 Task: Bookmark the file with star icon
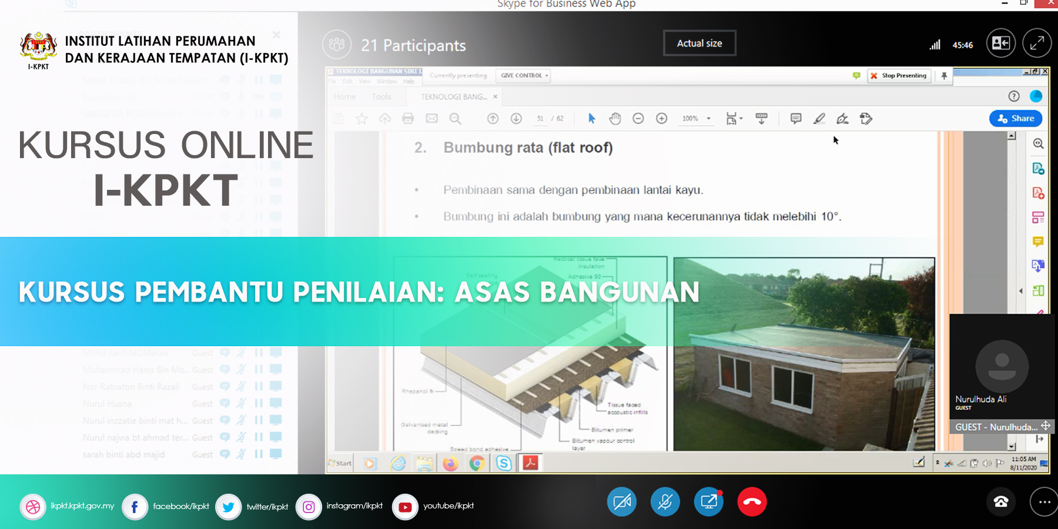361,119
